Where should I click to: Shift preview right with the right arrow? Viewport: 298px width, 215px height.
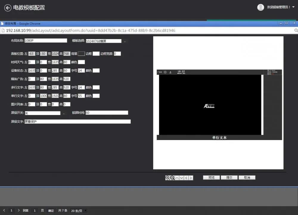point(191,178)
